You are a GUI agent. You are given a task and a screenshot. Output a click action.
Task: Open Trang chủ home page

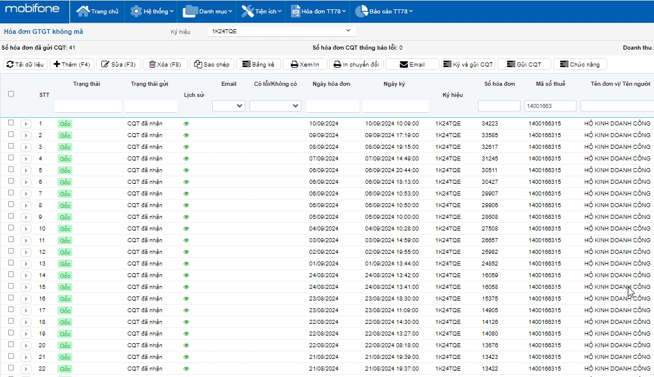[x=97, y=11]
